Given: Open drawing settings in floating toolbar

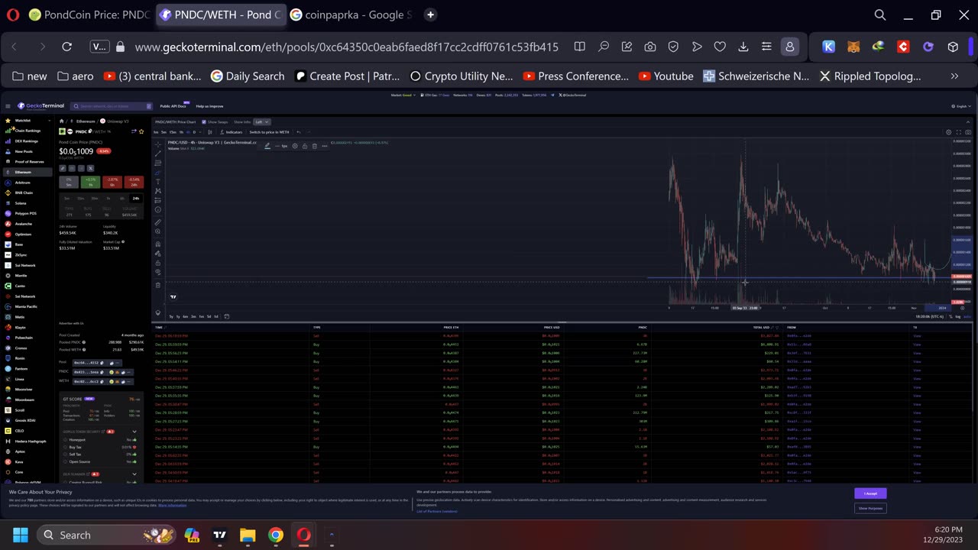Looking at the screenshot, I should (295, 146).
